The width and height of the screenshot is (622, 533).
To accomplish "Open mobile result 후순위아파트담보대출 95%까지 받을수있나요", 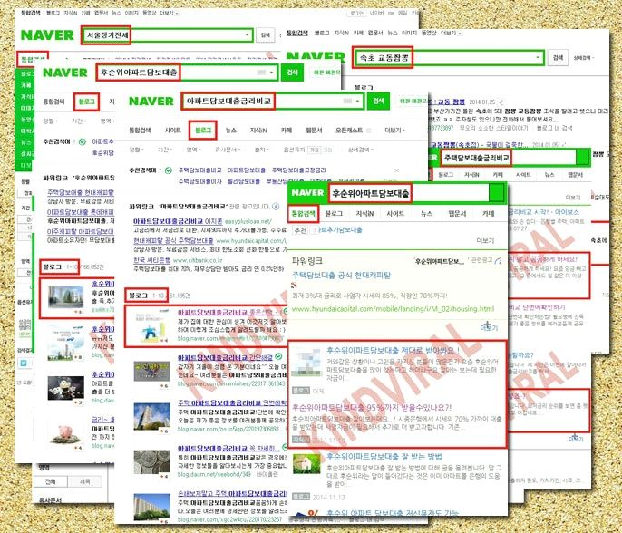I will click(x=372, y=407).
